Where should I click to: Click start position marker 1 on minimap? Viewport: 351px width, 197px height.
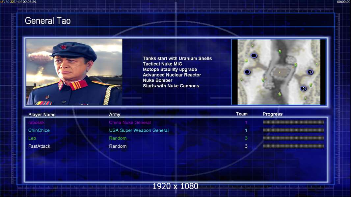(310, 72)
